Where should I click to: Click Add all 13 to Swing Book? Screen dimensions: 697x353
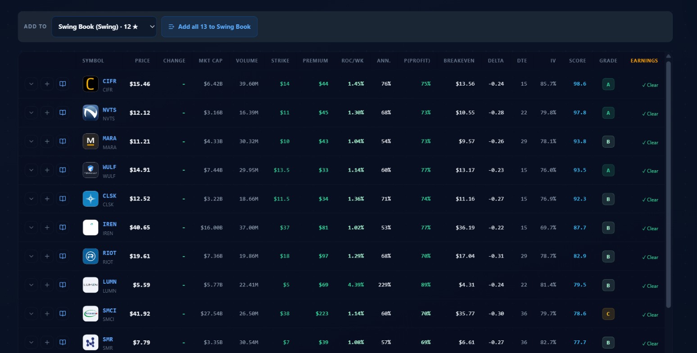(209, 27)
